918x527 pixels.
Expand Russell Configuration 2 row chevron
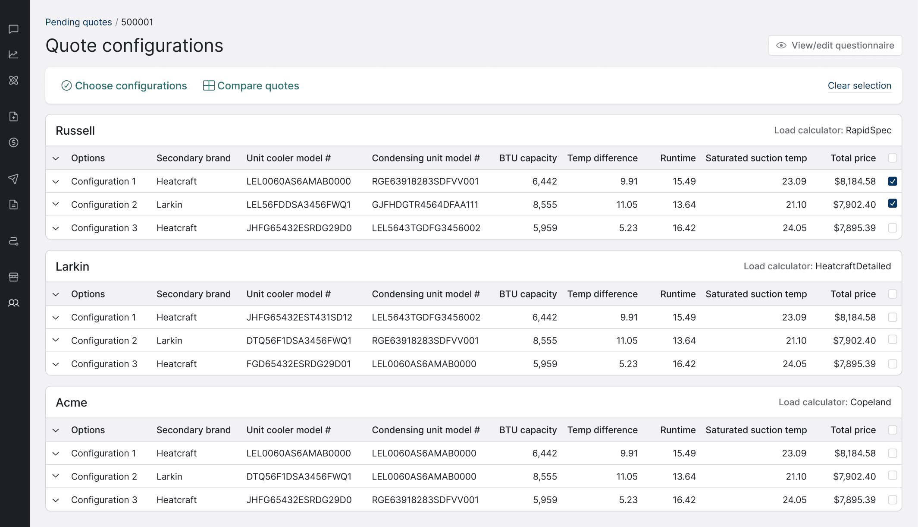56,204
